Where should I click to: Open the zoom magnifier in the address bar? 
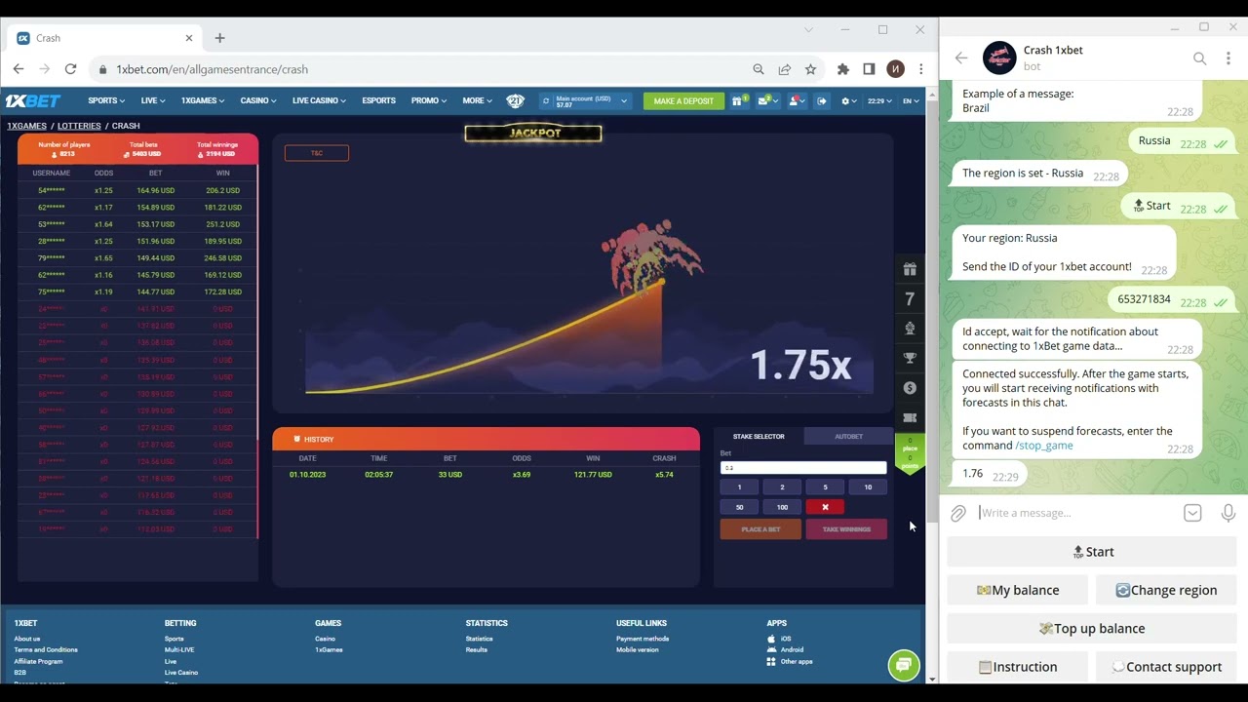[x=758, y=69]
